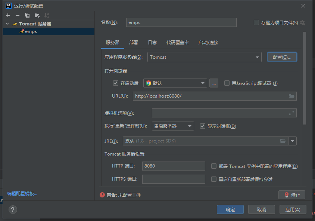The width and height of the screenshot is (315, 221).
Task: Copy the selected configuration
Action: (27, 15)
